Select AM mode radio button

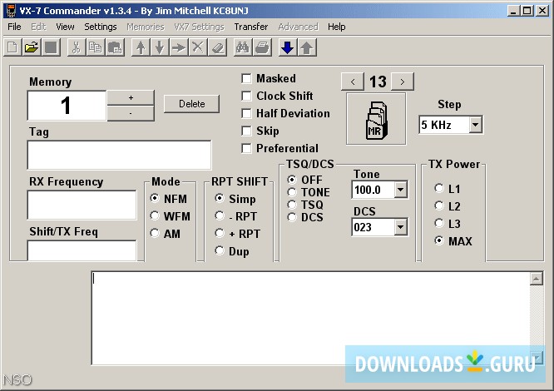155,233
